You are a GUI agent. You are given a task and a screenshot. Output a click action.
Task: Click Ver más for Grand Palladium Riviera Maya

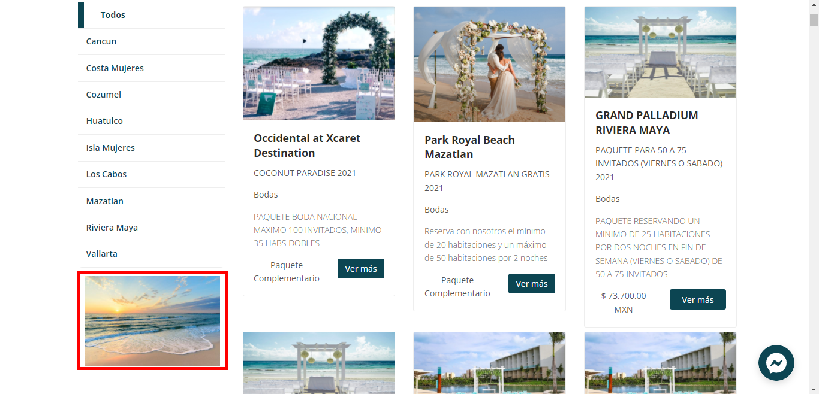[698, 300]
